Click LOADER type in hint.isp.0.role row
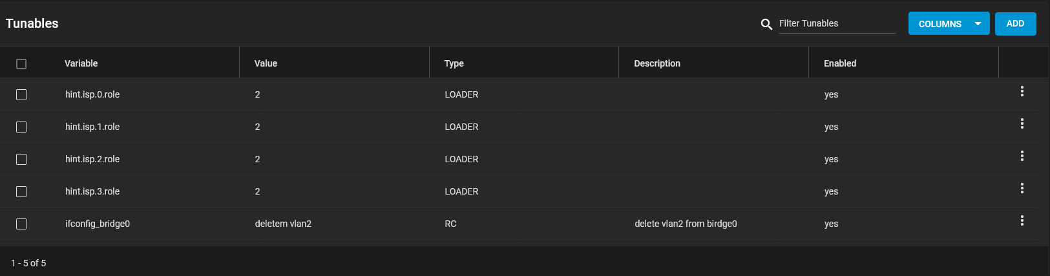The height and width of the screenshot is (276, 1050). click(461, 94)
